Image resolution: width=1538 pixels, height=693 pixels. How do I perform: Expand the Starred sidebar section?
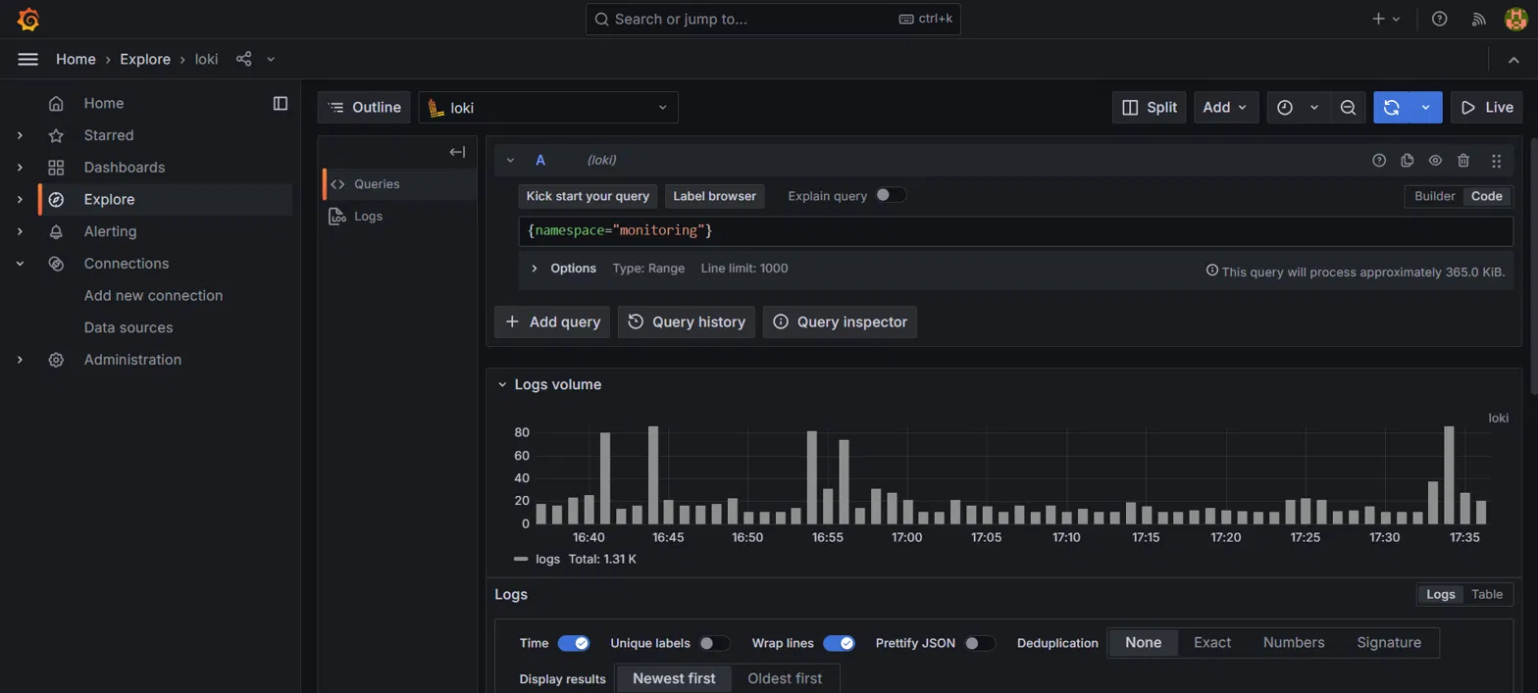pyautogui.click(x=20, y=135)
